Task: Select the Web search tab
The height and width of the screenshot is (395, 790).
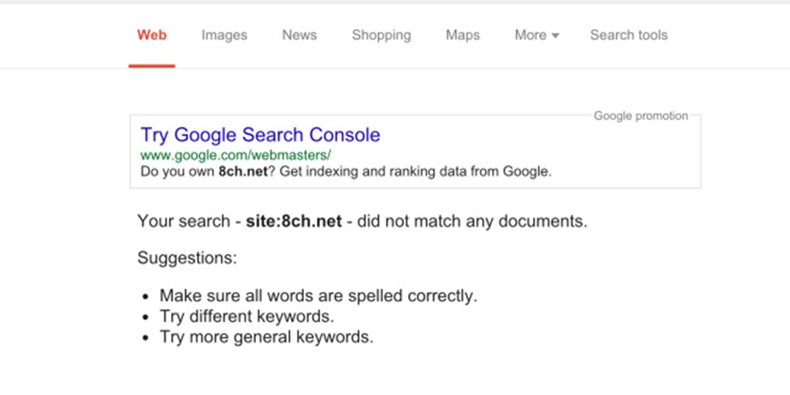Action: (152, 36)
